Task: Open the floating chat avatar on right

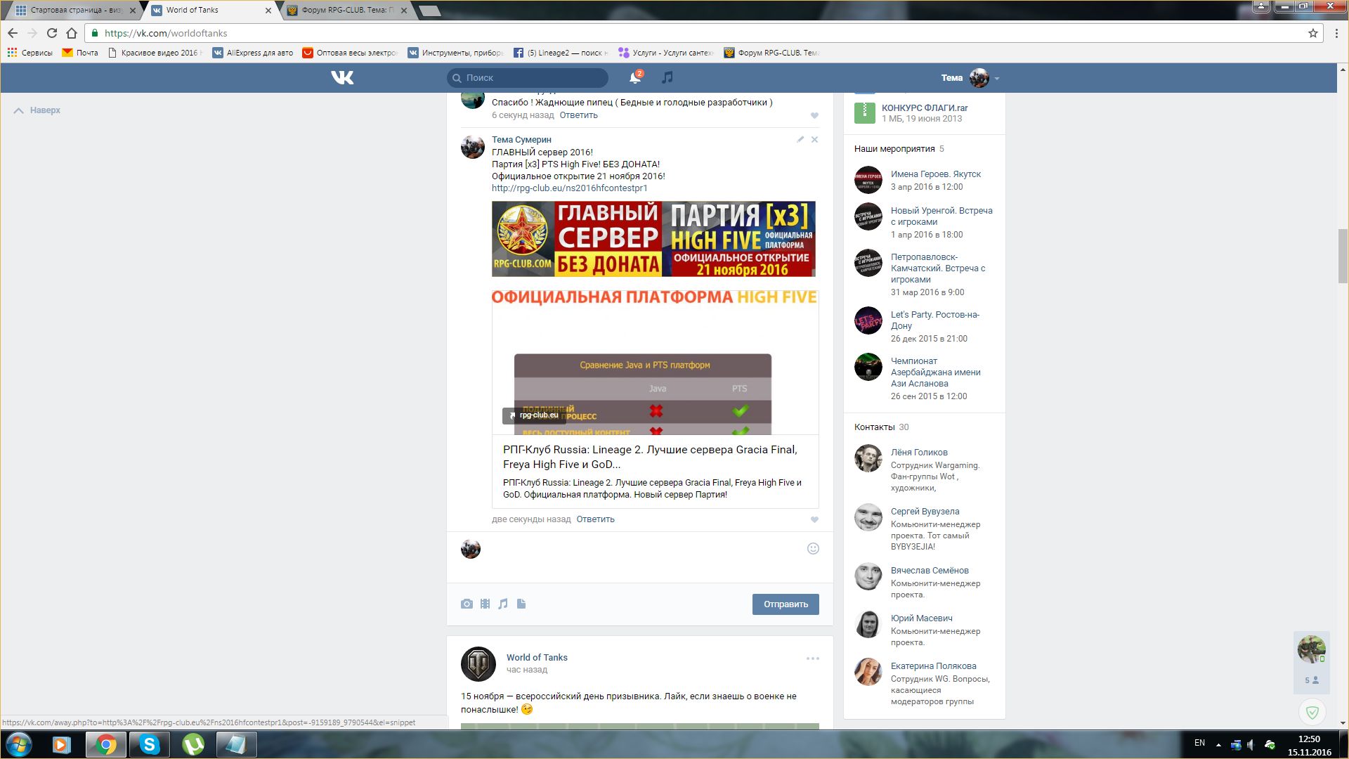Action: coord(1311,649)
